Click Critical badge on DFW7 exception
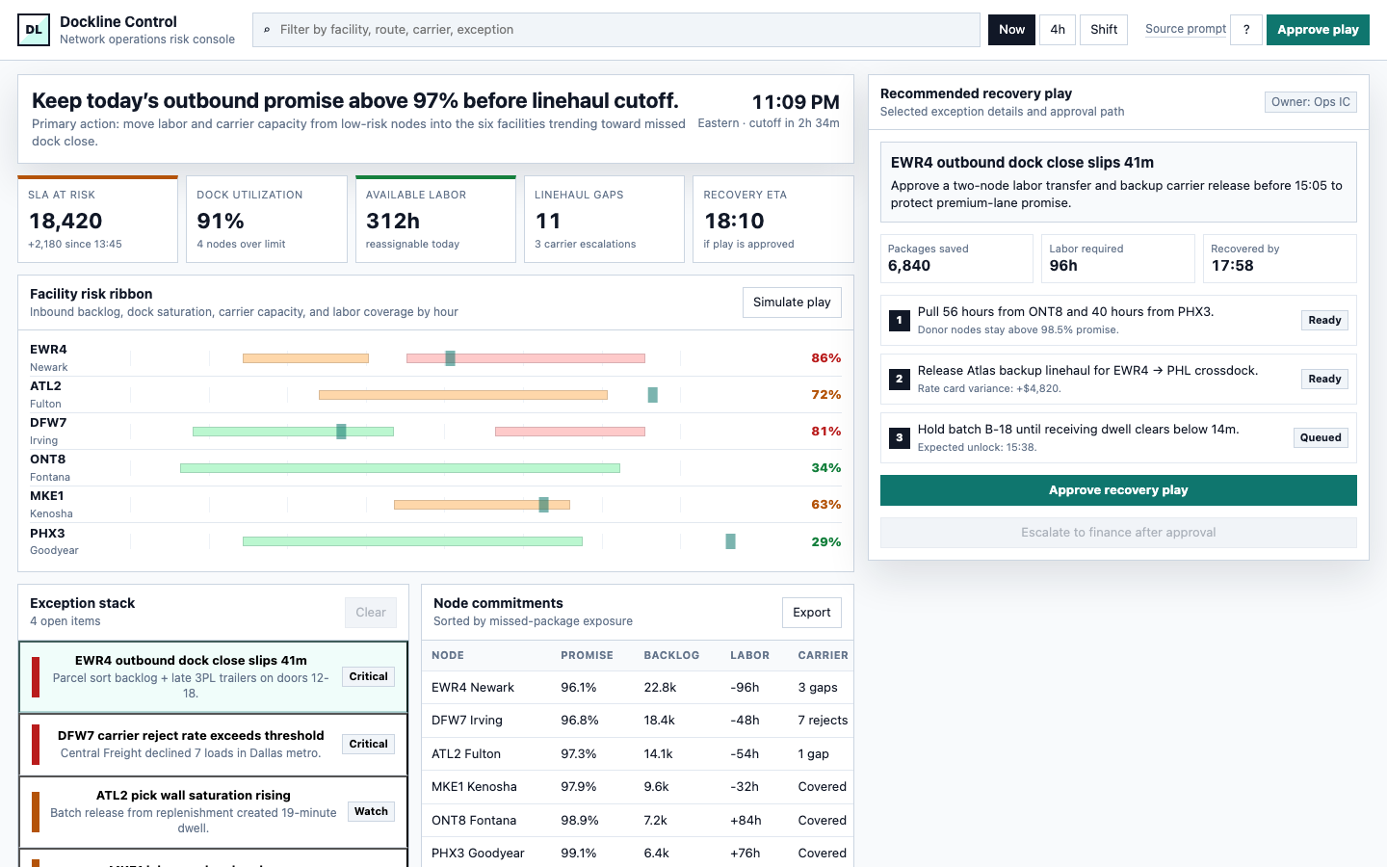Image resolution: width=1387 pixels, height=867 pixels. click(x=368, y=745)
